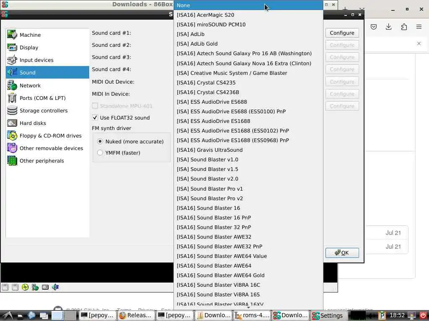The image size is (429, 321).
Task: Choose [ISA16] miroSOUND PCM10 entry
Action: [248, 24]
